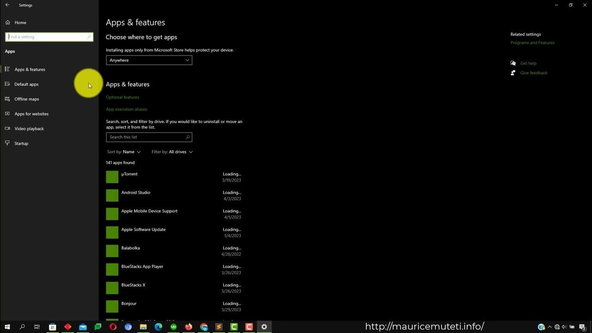
Task: Launch Firefox from taskbar
Action: pos(189,327)
